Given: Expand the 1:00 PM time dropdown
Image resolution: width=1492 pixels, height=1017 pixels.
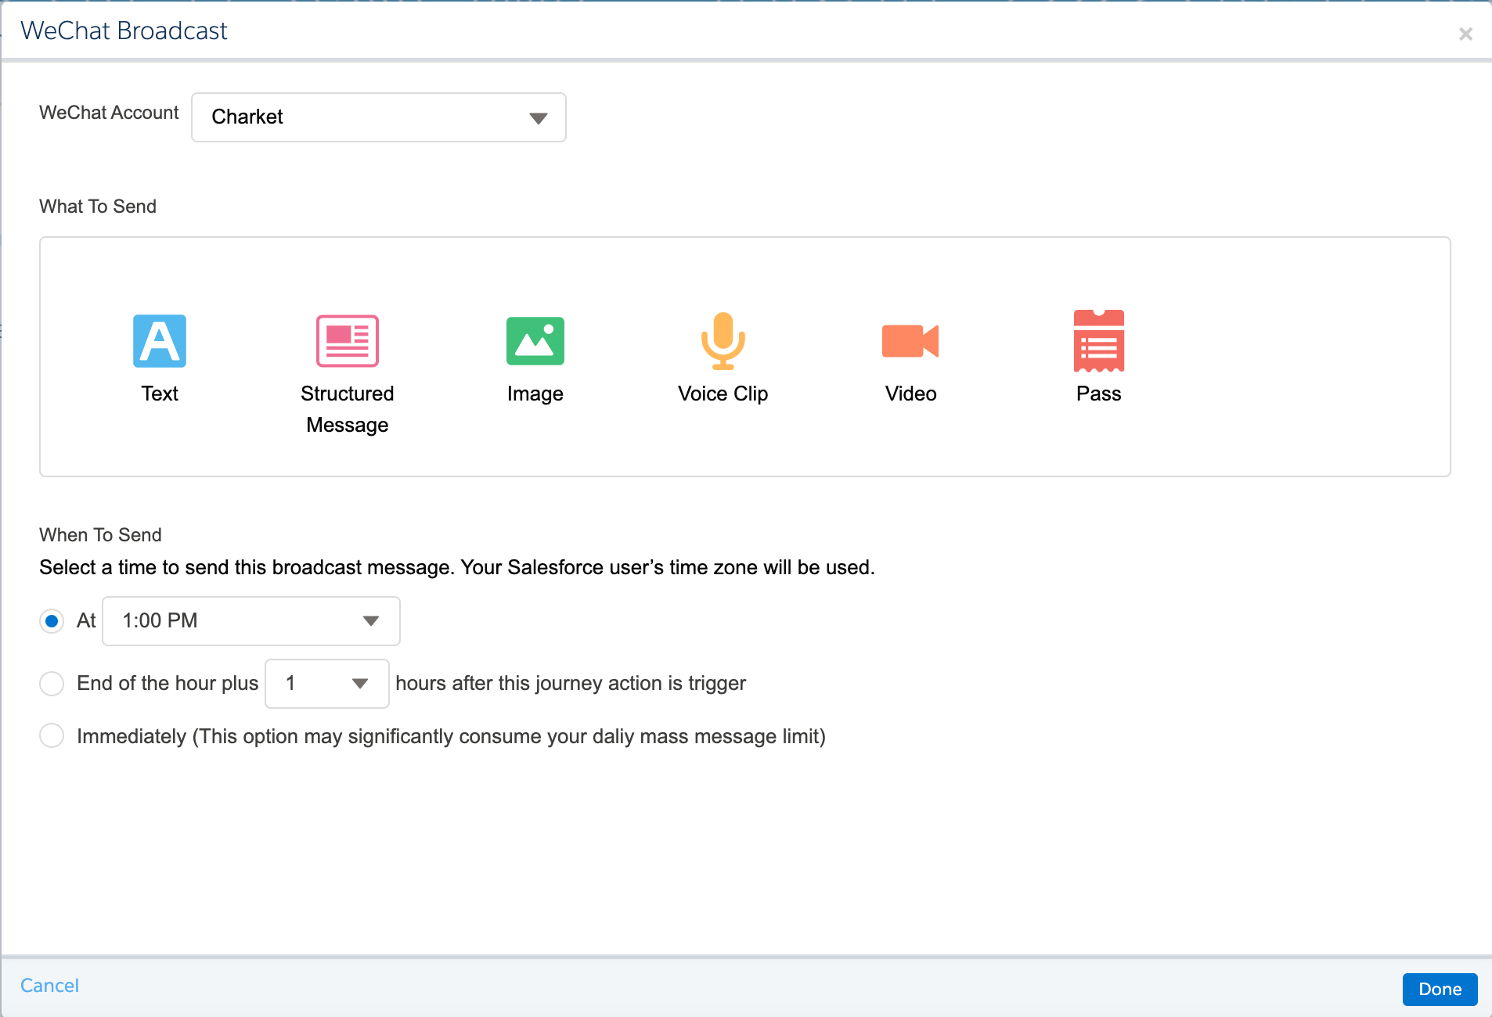Looking at the screenshot, I should pos(251,621).
